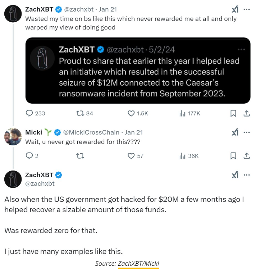Share Micki's reply tweet
The height and width of the screenshot is (273, 261).
tap(247, 156)
